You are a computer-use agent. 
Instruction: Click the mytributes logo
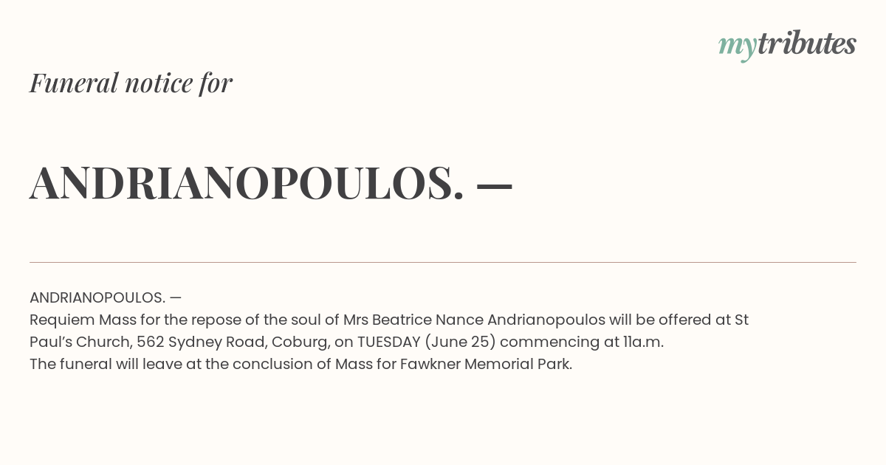pos(787,45)
